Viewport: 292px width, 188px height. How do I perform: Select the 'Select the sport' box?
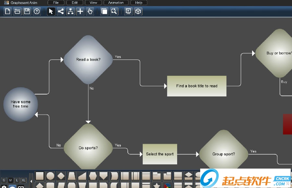160,154
